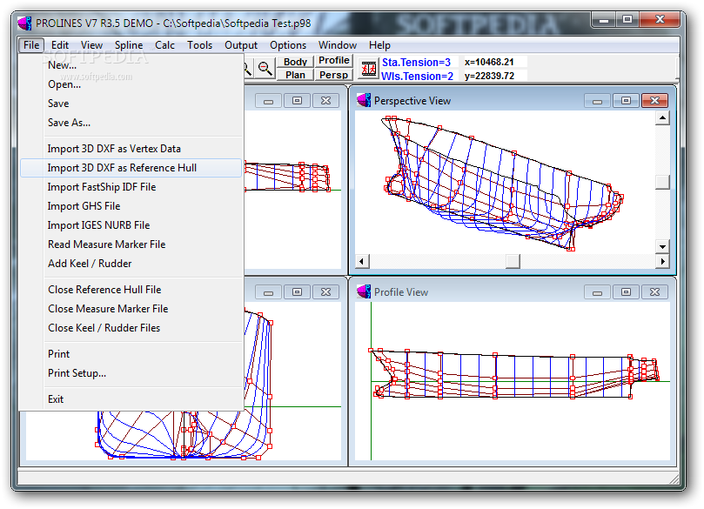Choose Import GHS File

pyautogui.click(x=131, y=206)
